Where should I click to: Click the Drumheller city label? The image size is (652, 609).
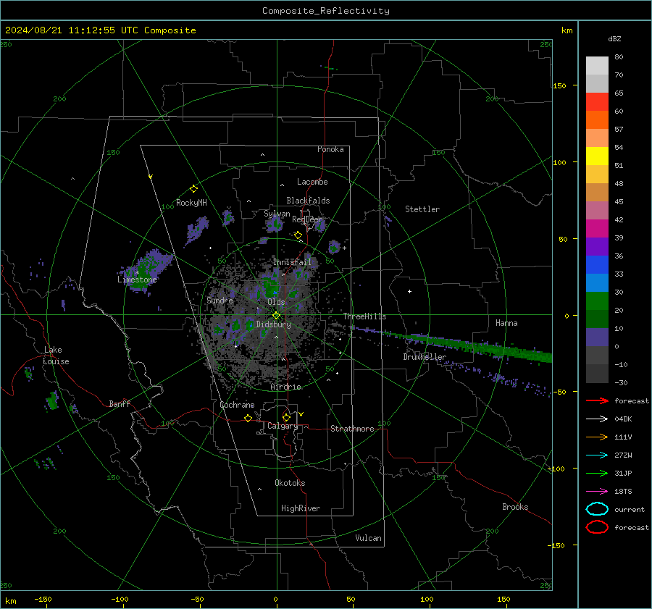click(425, 357)
